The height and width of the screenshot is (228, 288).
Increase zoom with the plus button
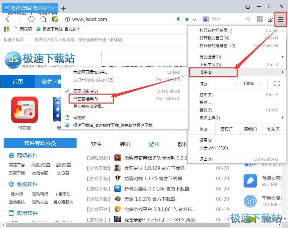tap(261, 84)
